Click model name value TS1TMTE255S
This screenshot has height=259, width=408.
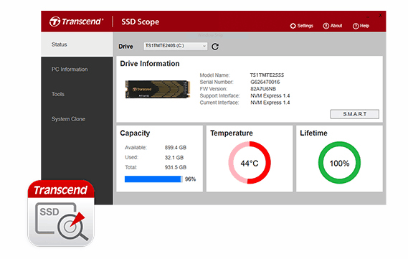click(x=267, y=75)
